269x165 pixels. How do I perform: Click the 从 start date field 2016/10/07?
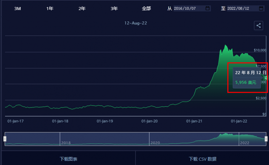(189, 8)
